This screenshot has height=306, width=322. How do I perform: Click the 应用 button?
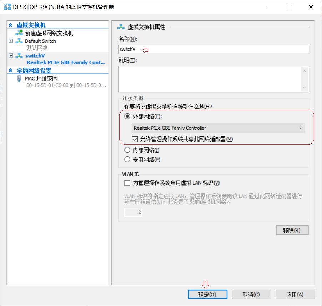point(295,294)
